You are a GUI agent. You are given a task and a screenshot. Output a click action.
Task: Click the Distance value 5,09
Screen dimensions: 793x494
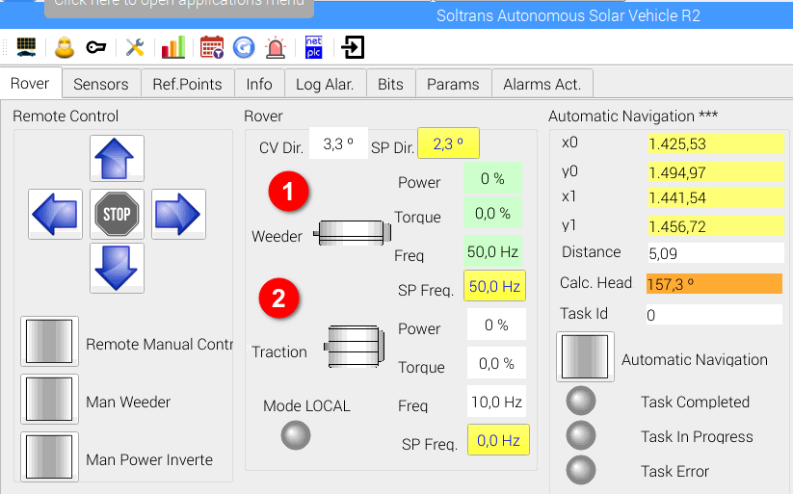tap(716, 253)
